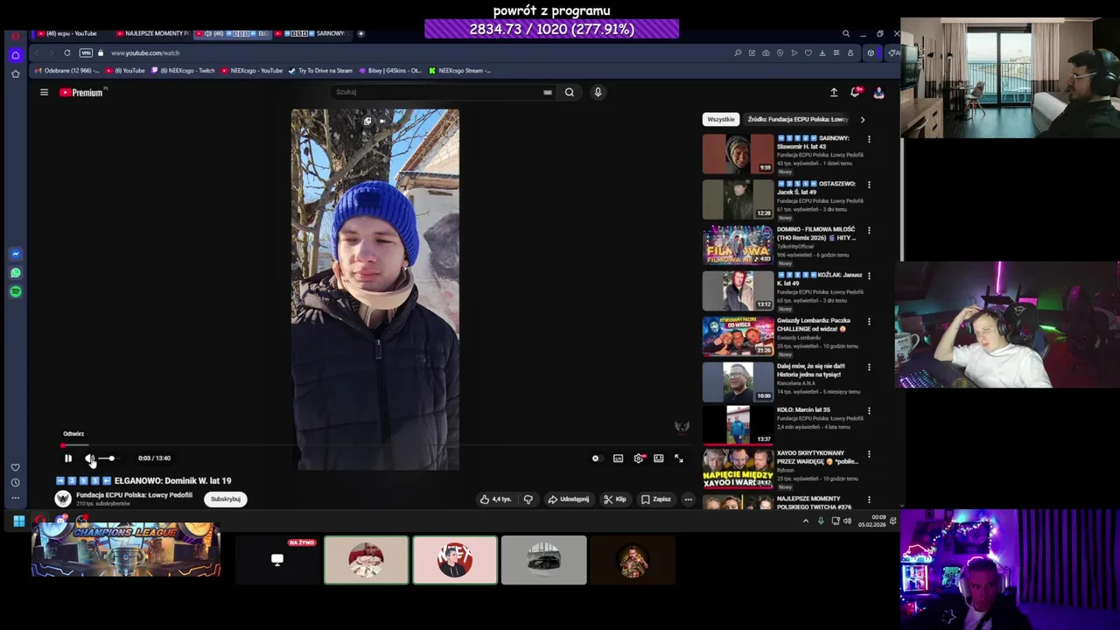Seek along the red video progress bar
The height and width of the screenshot is (630, 1120).
pyautogui.click(x=374, y=445)
